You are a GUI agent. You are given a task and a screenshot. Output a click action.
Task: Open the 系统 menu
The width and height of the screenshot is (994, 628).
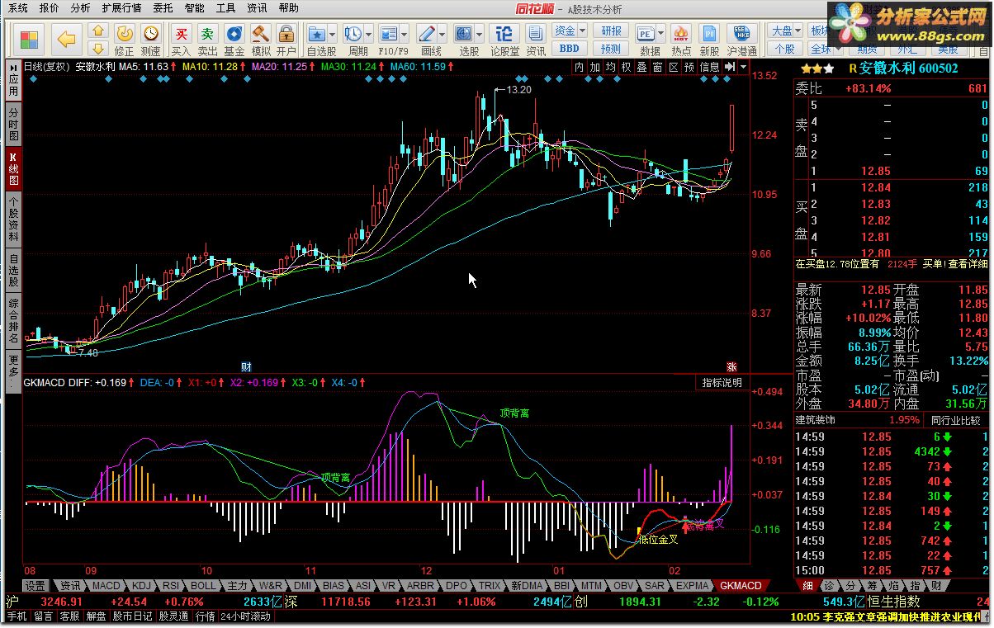17,8
